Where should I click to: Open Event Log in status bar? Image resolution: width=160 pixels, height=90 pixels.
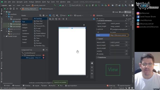tap(111, 85)
